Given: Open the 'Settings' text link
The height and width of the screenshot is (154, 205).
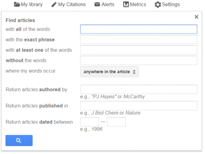Looking at the screenshot, I should (x=171, y=5).
